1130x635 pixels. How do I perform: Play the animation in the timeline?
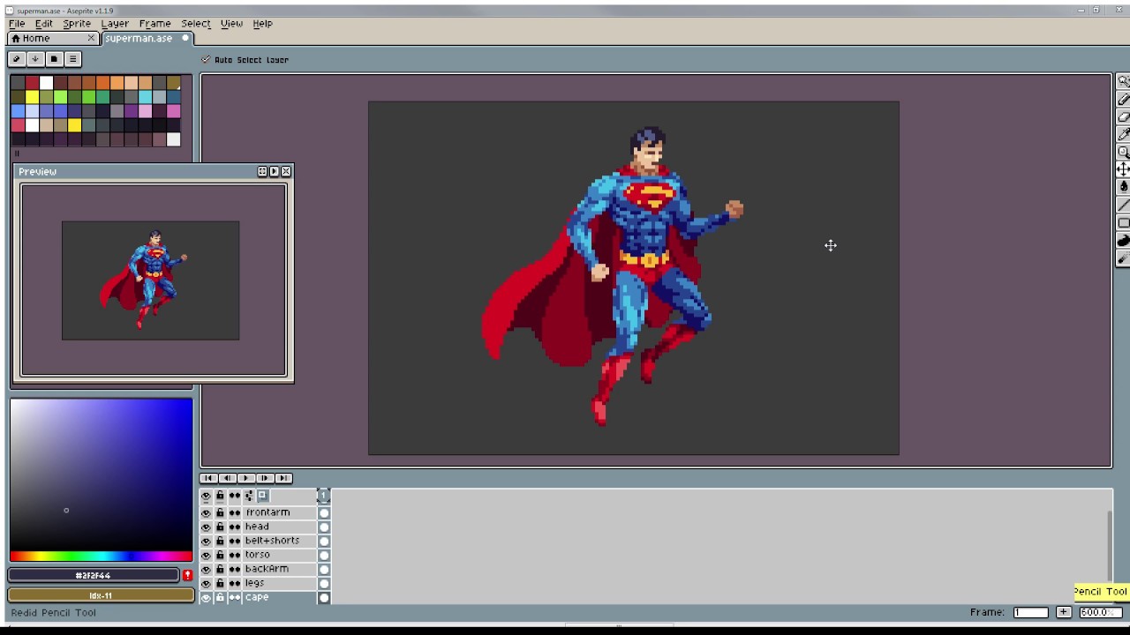(246, 478)
